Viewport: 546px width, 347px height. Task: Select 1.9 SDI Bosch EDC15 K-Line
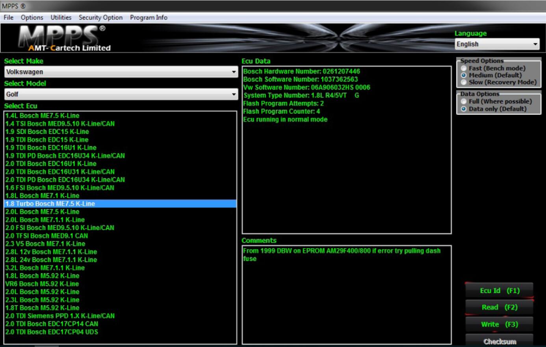click(x=121, y=132)
